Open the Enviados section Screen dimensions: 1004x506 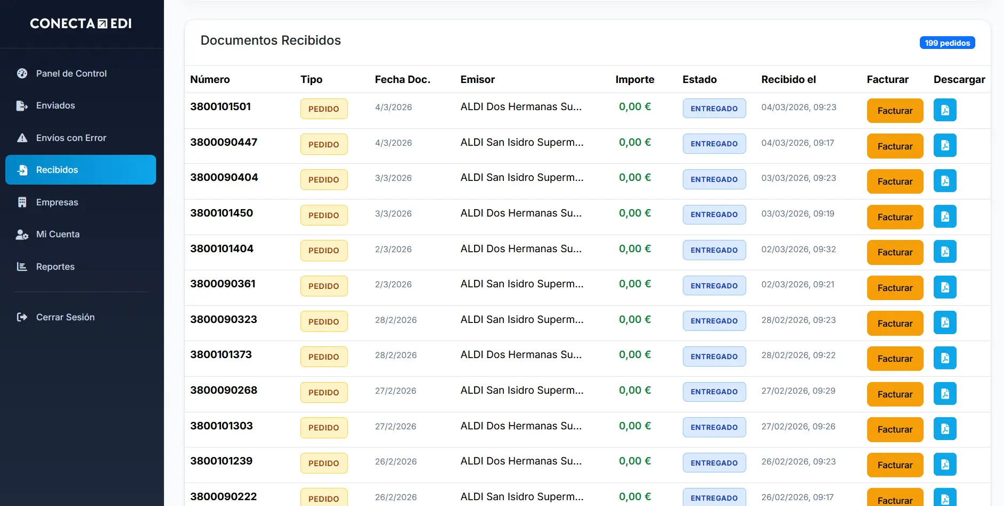click(x=55, y=105)
